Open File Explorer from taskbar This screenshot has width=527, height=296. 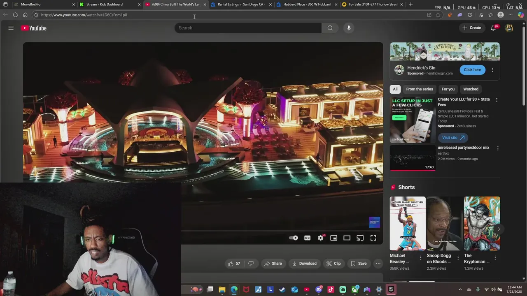click(x=222, y=289)
